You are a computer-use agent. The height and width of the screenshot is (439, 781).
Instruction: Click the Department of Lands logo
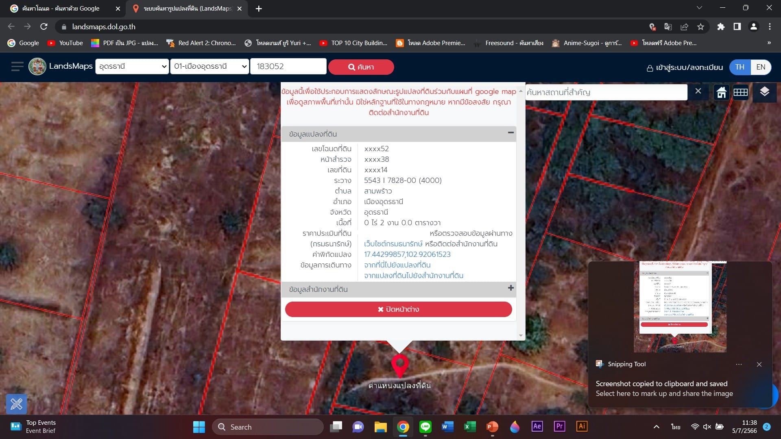[x=37, y=67]
